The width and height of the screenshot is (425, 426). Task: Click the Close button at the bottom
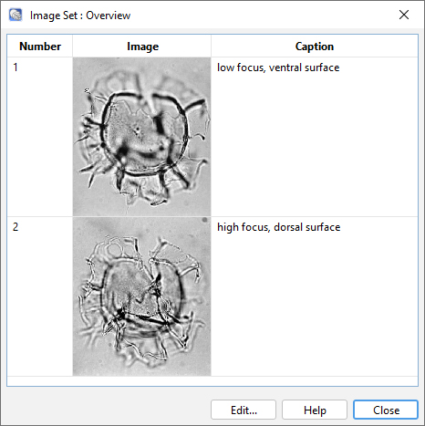pos(386,410)
